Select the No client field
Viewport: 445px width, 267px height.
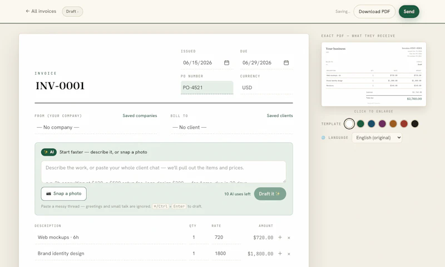pyautogui.click(x=231, y=127)
